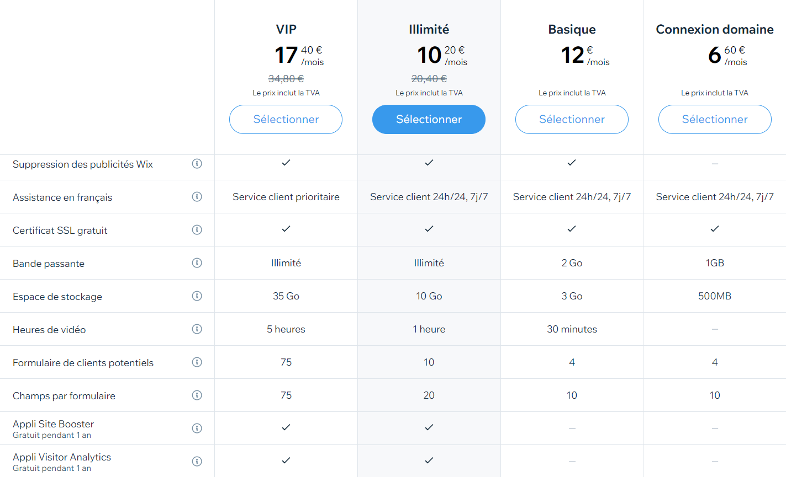Open info icon beside Assistance en français

[x=197, y=197]
